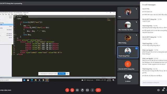The height and width of the screenshot is (94, 167).
Task: Click the In-call messages heading
Action: [x=149, y=5]
